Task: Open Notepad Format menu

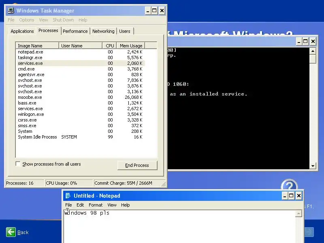Action: point(96,205)
